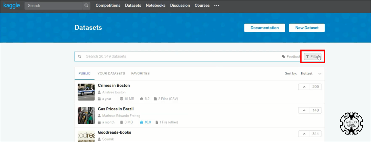The height and width of the screenshot is (142, 371).
Task: Click the usability icon beside 8.2
Action: tap(142, 99)
